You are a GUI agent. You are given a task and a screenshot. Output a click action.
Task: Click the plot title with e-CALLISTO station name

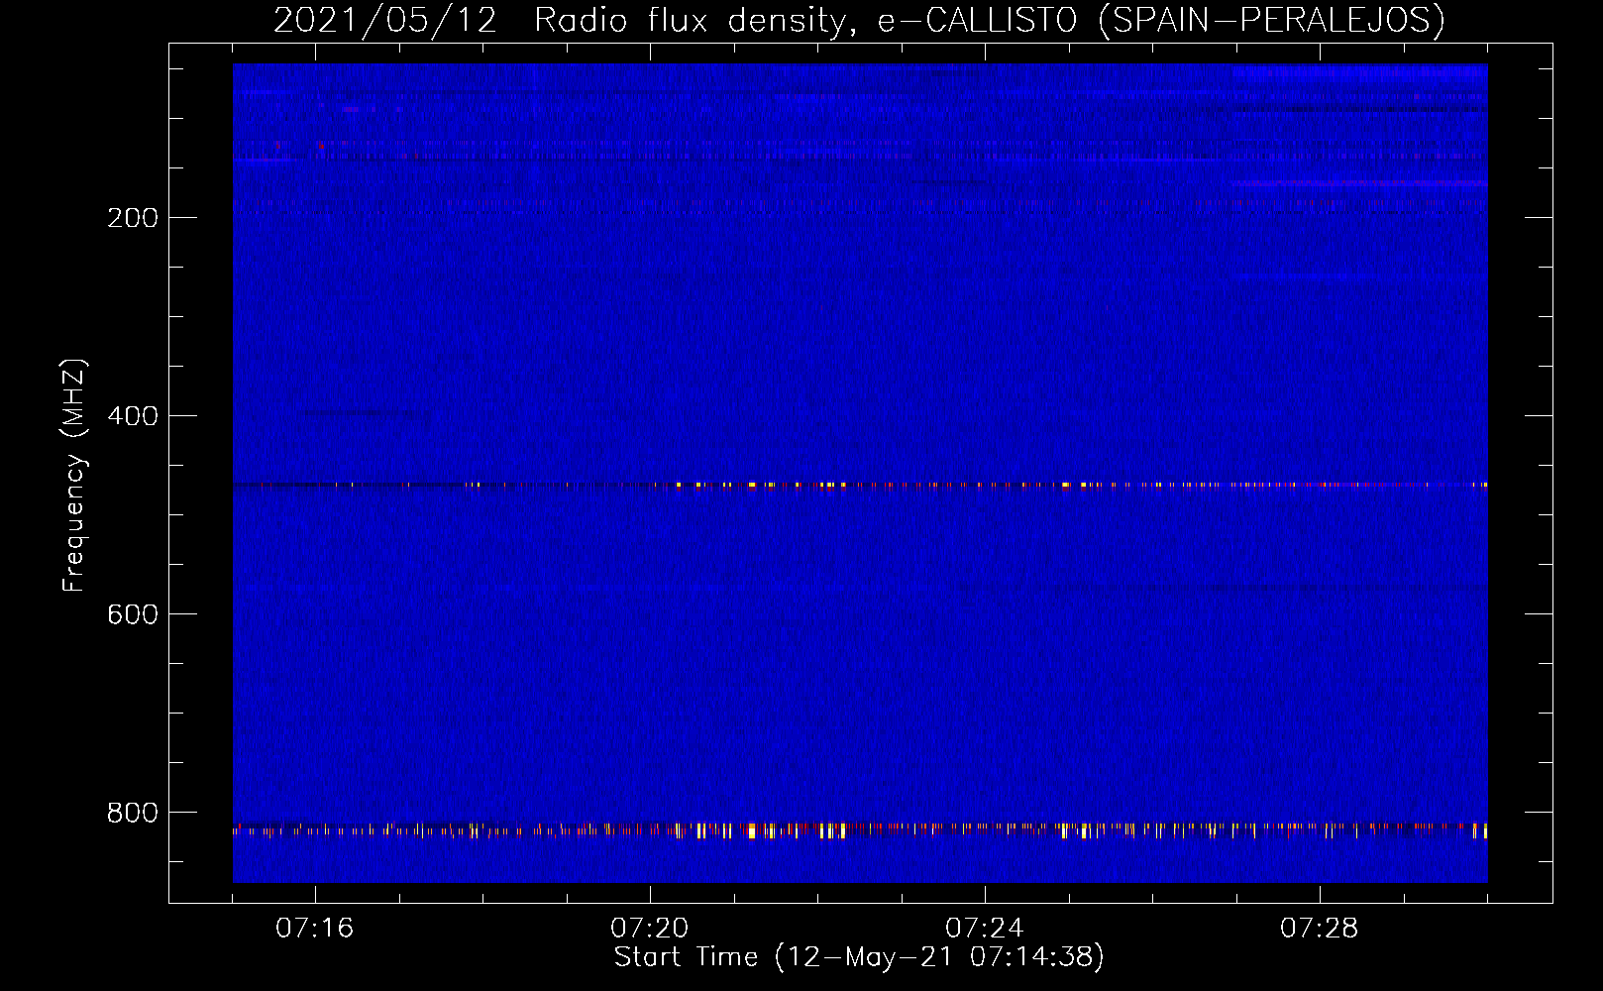(x=859, y=20)
